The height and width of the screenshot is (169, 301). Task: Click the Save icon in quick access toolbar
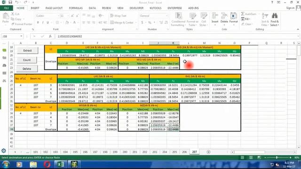(x=10, y=2)
